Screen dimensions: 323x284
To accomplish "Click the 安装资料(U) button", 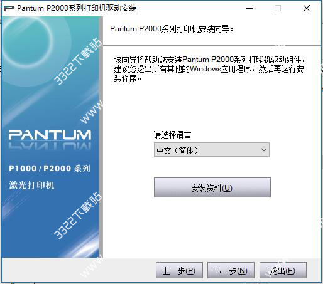I will pyautogui.click(x=212, y=187).
